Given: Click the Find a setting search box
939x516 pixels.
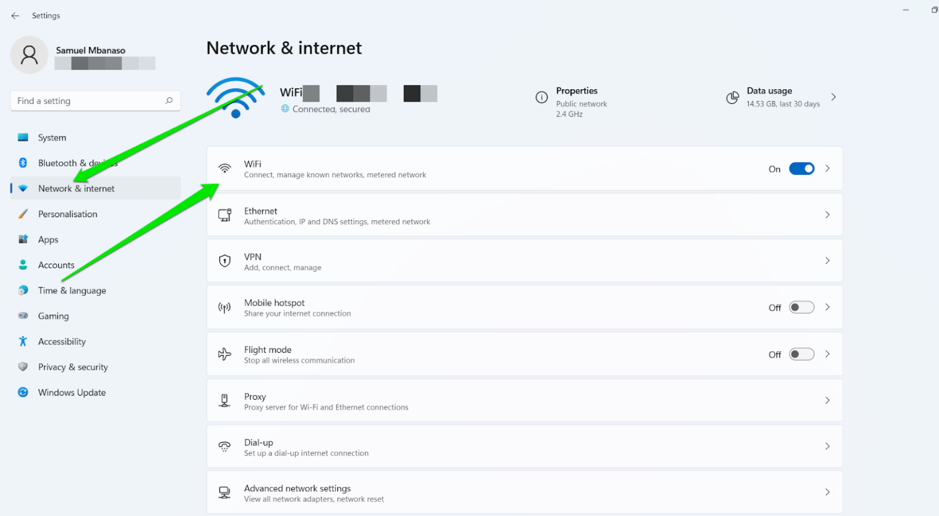Looking at the screenshot, I should pos(89,101).
